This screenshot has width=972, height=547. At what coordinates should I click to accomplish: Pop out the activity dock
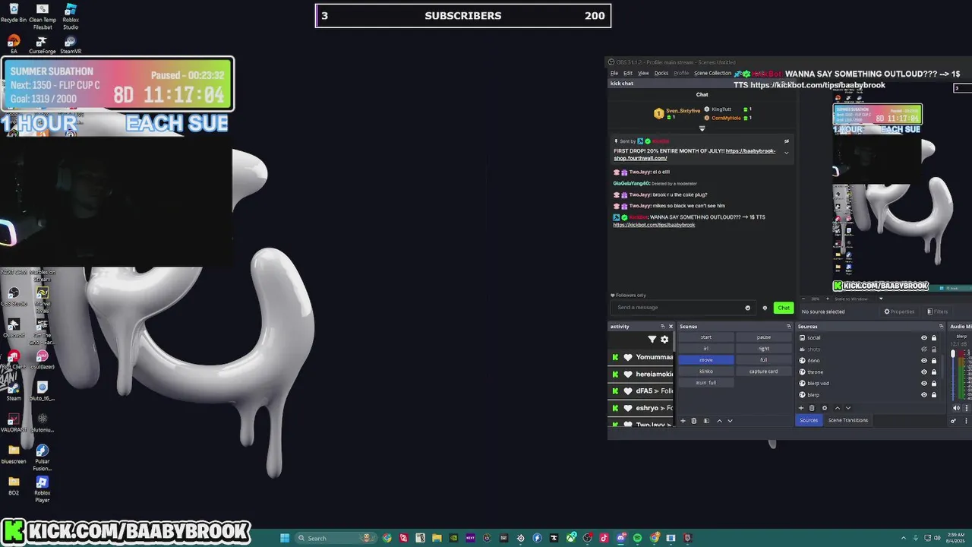662,326
